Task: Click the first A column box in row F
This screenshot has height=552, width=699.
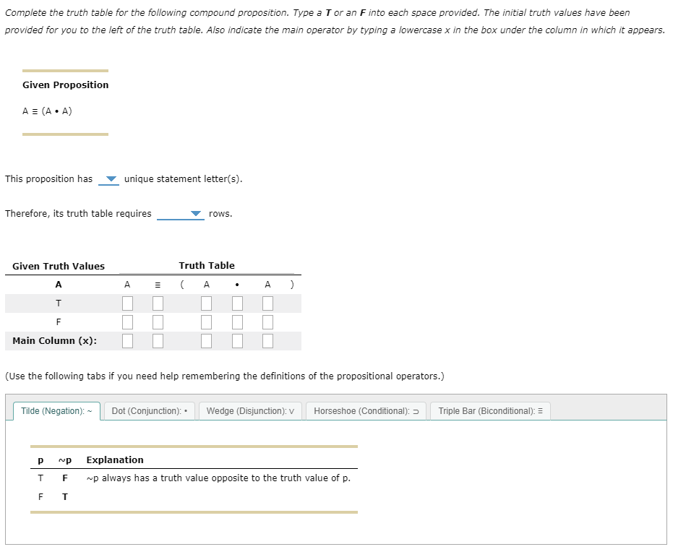Action: [127, 322]
